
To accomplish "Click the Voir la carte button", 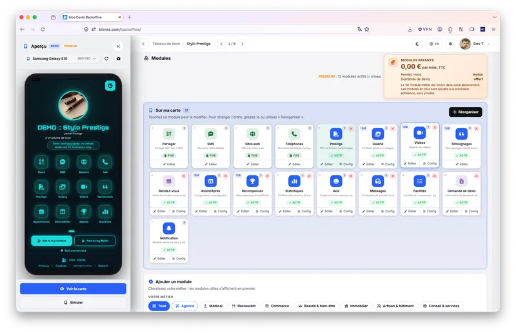I will (x=73, y=289).
